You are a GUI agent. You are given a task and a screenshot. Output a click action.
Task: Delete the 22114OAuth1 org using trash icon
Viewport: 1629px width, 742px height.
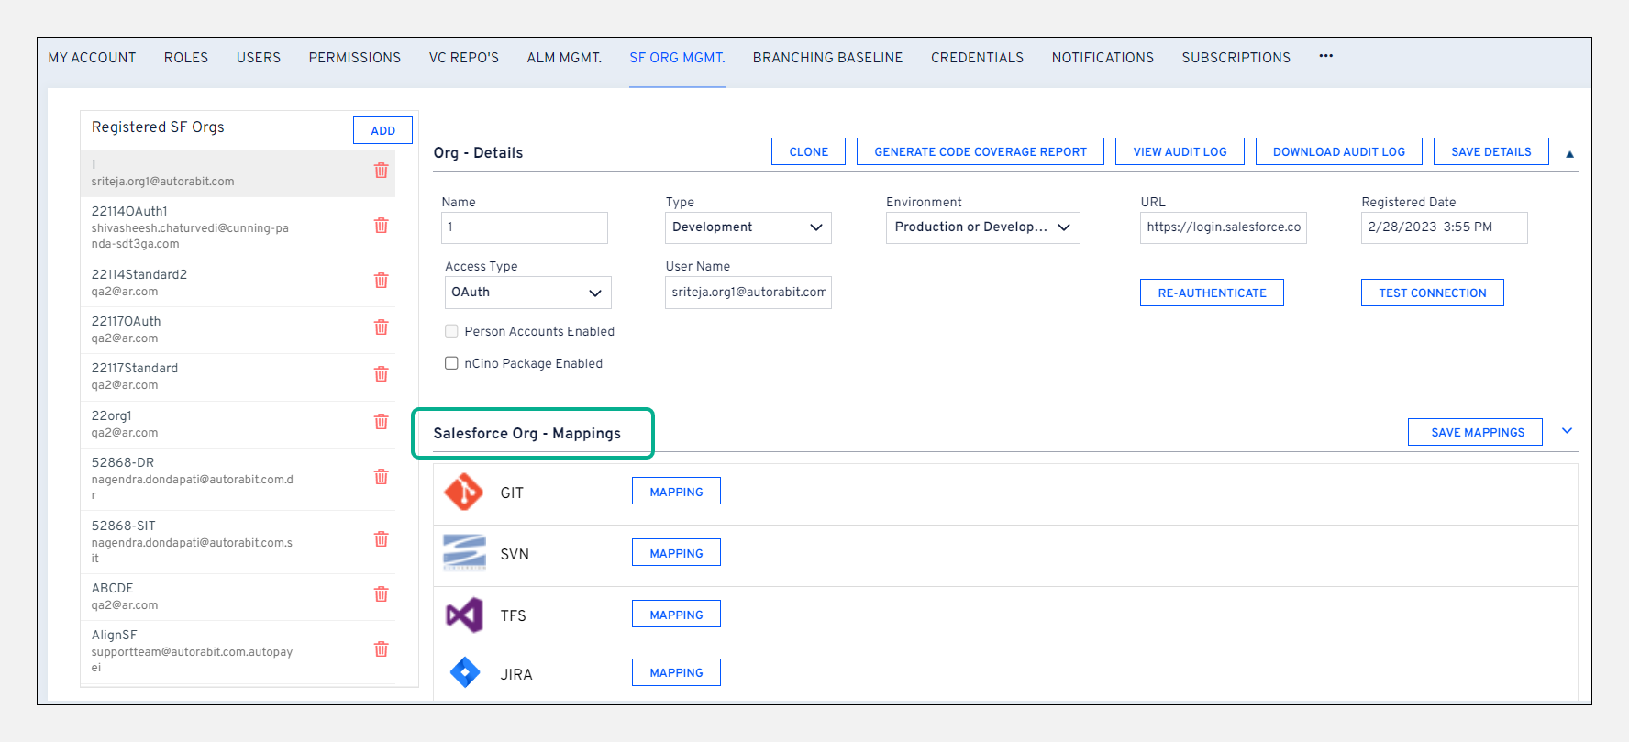coord(381,226)
